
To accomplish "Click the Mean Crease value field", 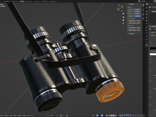I will (x=134, y=30).
